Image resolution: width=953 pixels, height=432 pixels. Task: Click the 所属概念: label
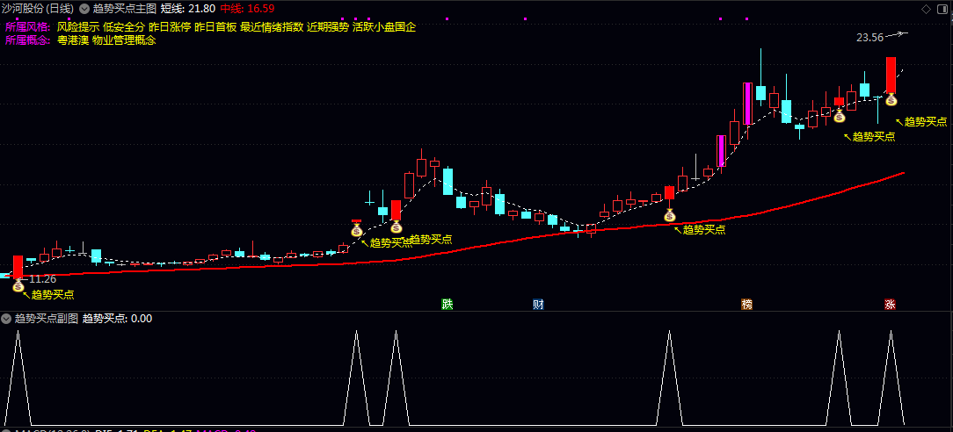pyautogui.click(x=28, y=40)
